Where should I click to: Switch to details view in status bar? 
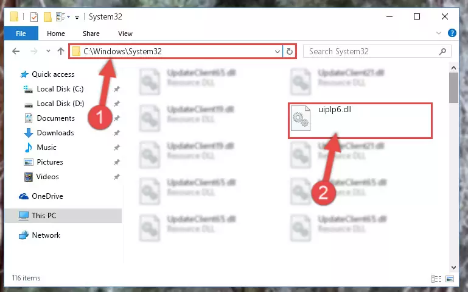coord(436,279)
